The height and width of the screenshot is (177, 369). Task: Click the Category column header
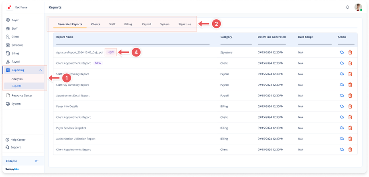point(226,37)
